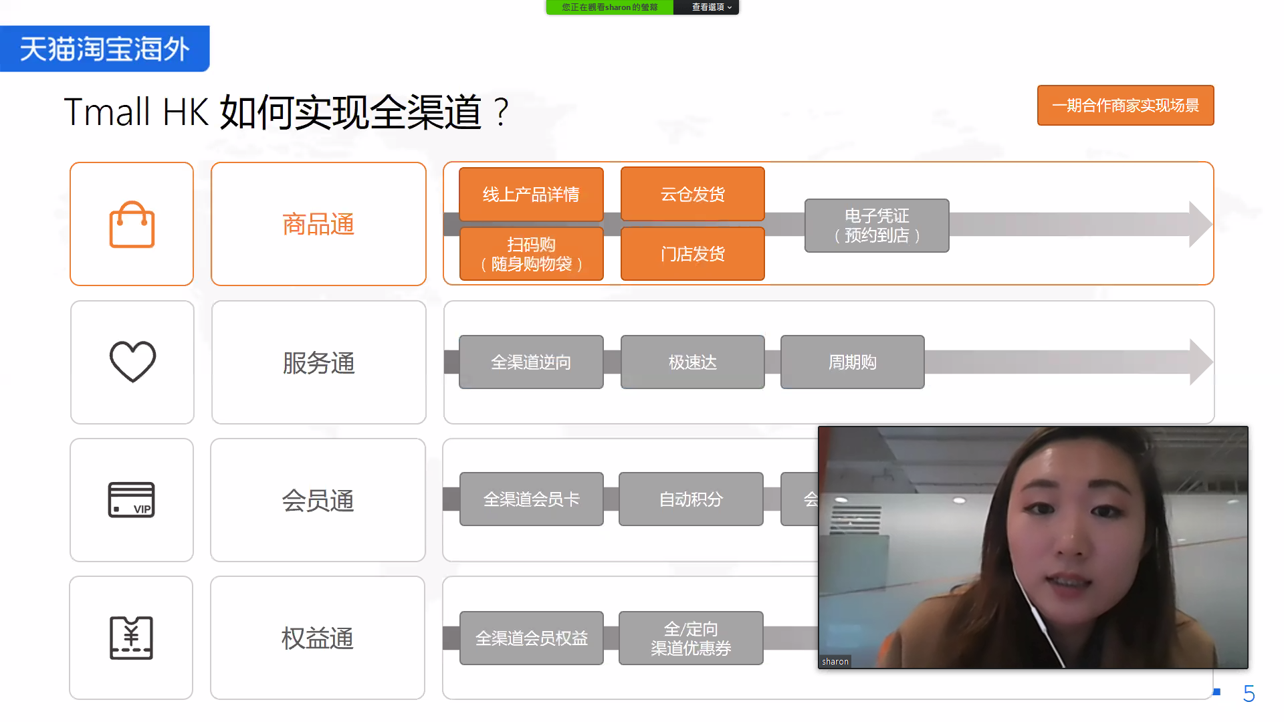Click the 线上产品详情 orange tile
Screen dimensions: 1284x722
pos(531,195)
